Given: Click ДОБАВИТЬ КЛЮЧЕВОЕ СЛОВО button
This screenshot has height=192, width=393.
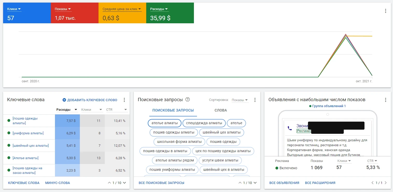Looking at the screenshot, I should tap(90, 100).
